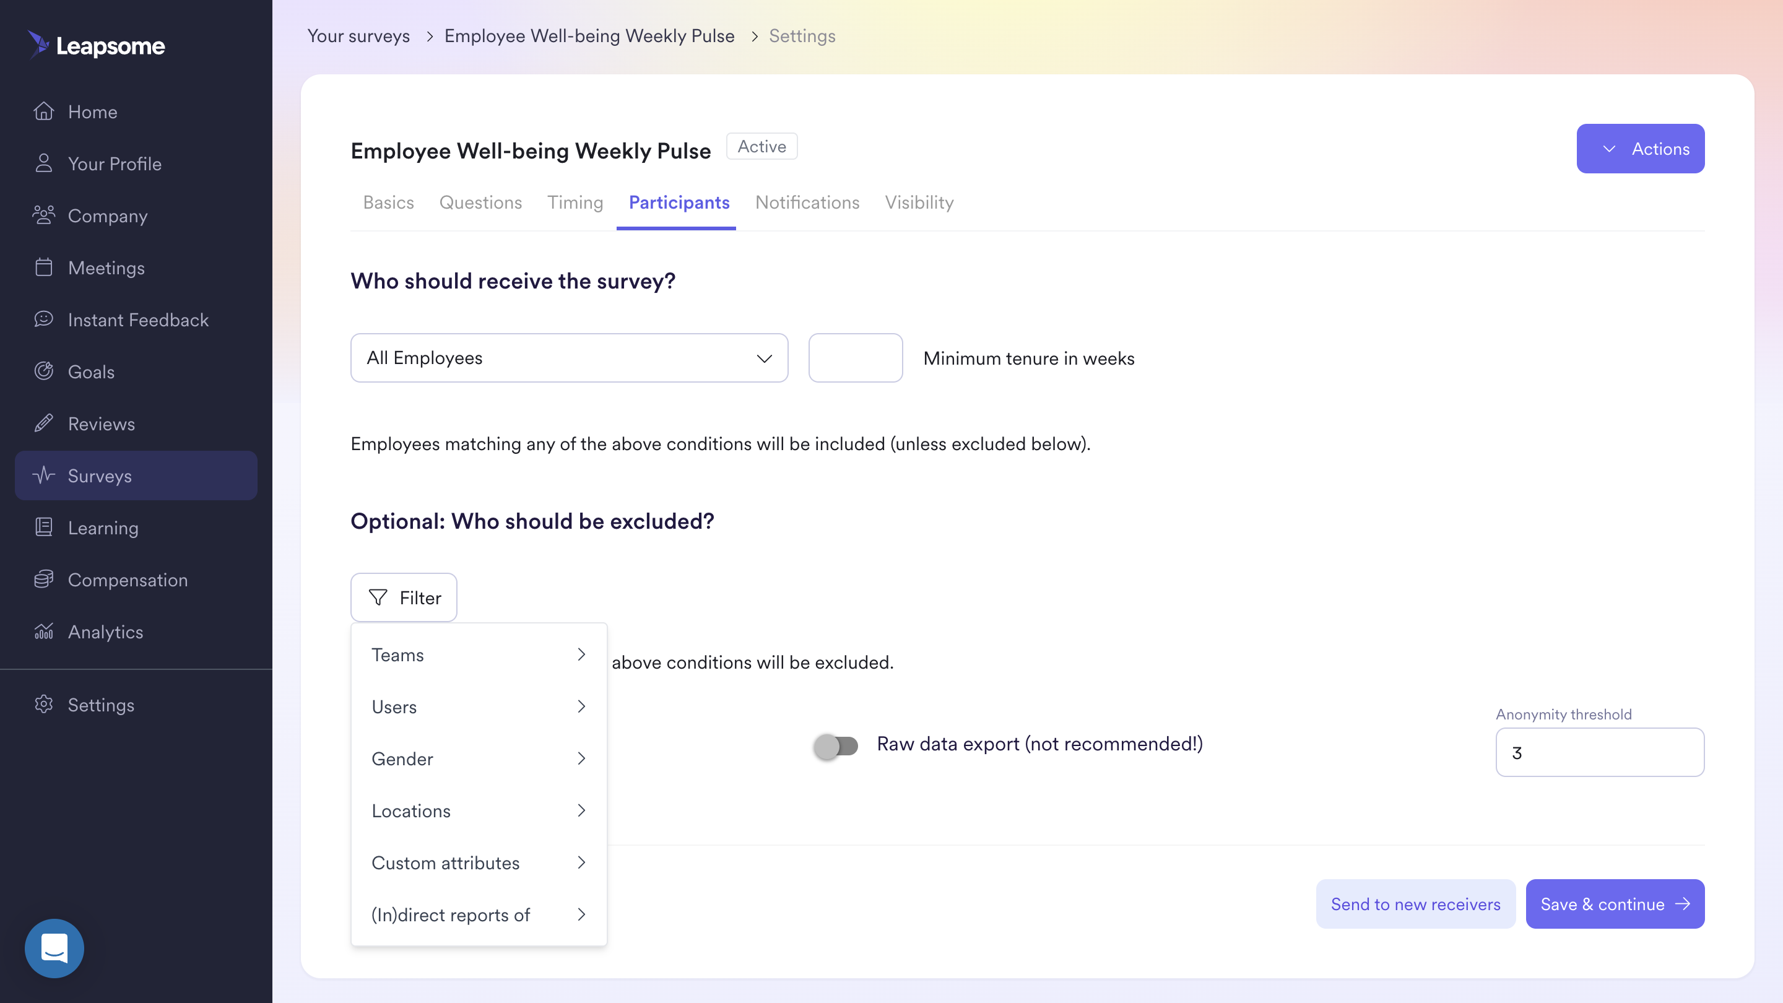The height and width of the screenshot is (1003, 1783).
Task: Expand the Custom attributes submenu
Action: pos(479,862)
